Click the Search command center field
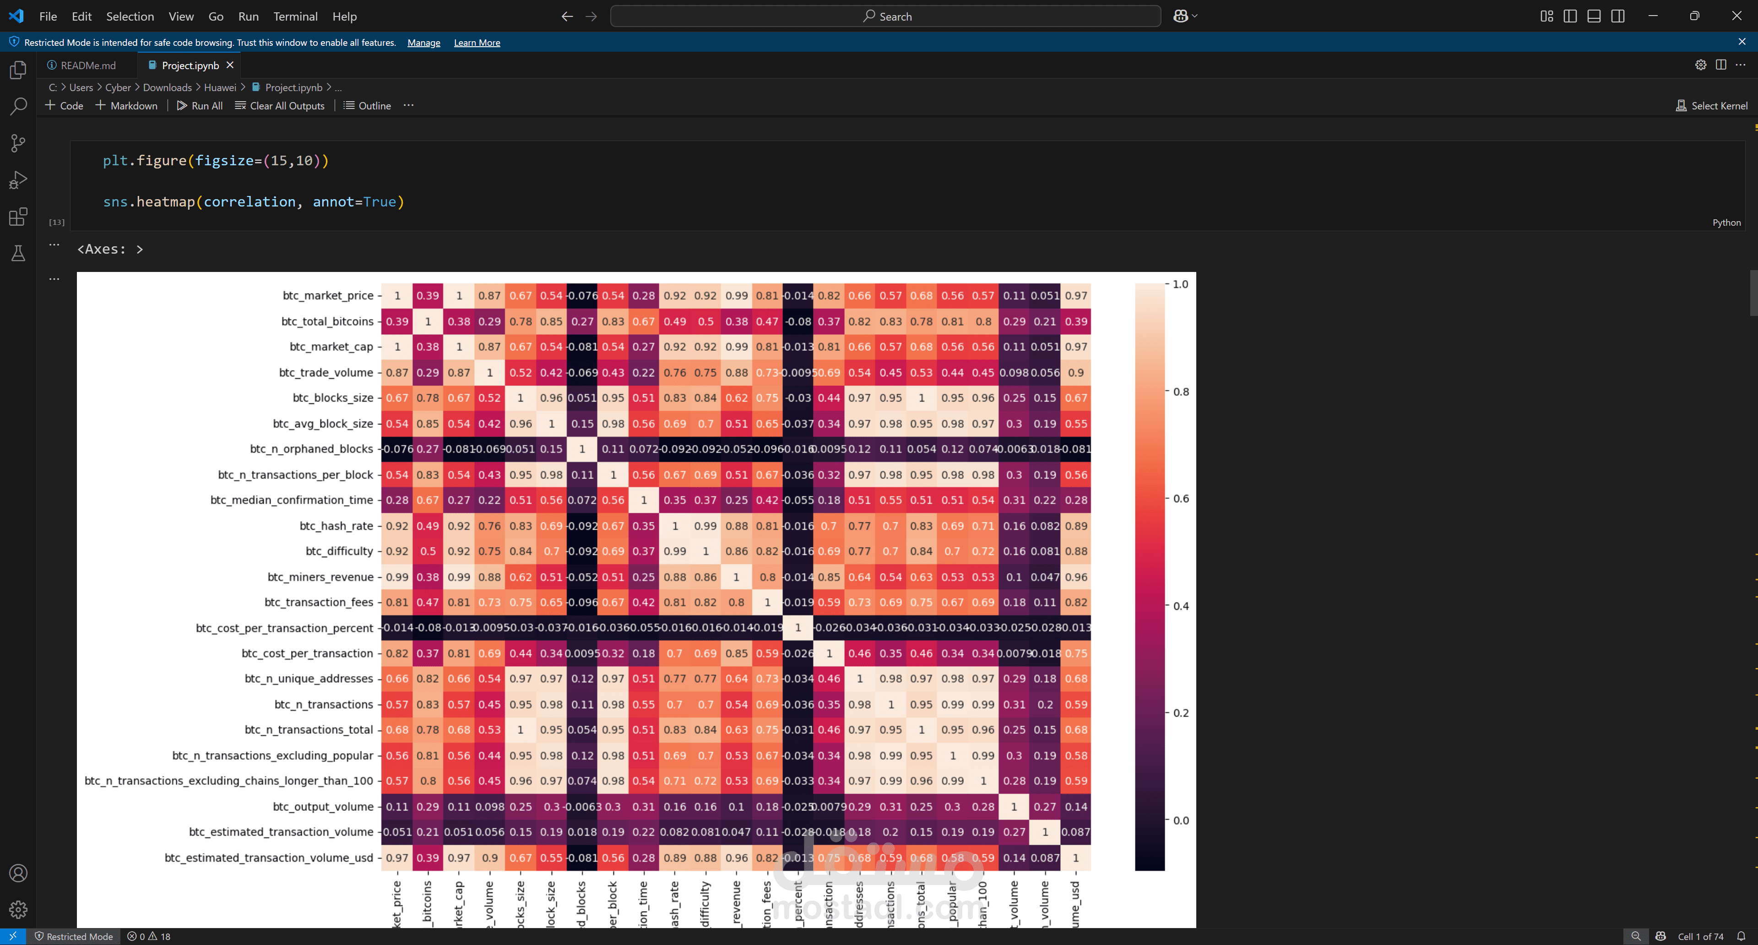The width and height of the screenshot is (1758, 945). [885, 16]
